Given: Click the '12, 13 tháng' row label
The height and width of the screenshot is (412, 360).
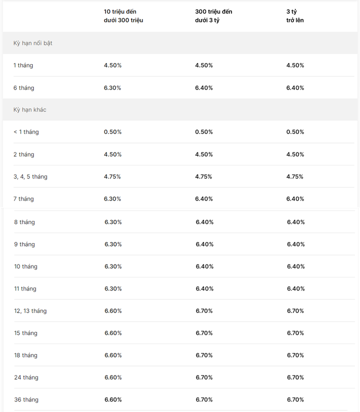Looking at the screenshot, I should point(30,311).
